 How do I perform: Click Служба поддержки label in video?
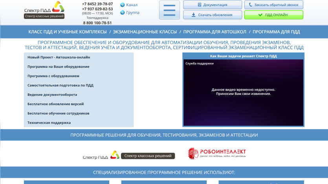click(x=199, y=64)
